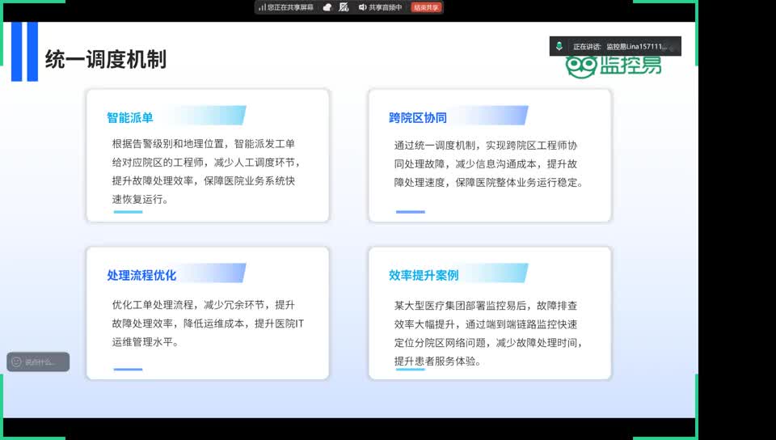
Task: Click the crossed-out annotation icon in sharing bar
Action: tap(344, 7)
